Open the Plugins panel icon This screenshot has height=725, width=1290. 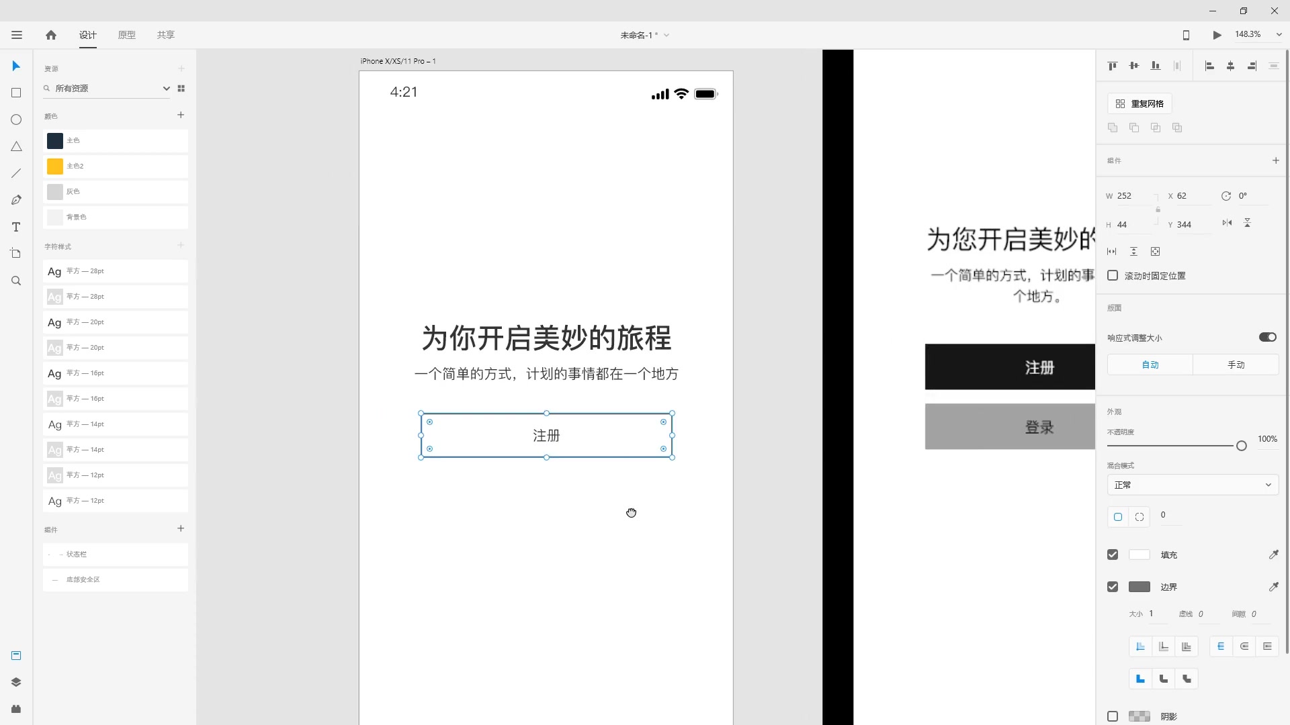(x=16, y=709)
